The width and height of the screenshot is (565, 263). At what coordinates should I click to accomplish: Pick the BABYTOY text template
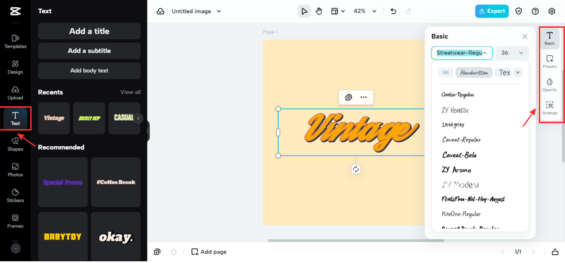coord(63,236)
